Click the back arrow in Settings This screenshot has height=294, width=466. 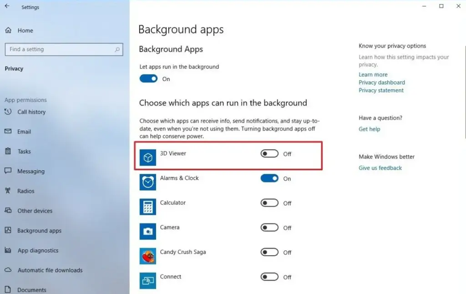(x=7, y=7)
